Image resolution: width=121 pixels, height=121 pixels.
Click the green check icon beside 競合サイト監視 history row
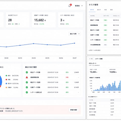[27, 82]
